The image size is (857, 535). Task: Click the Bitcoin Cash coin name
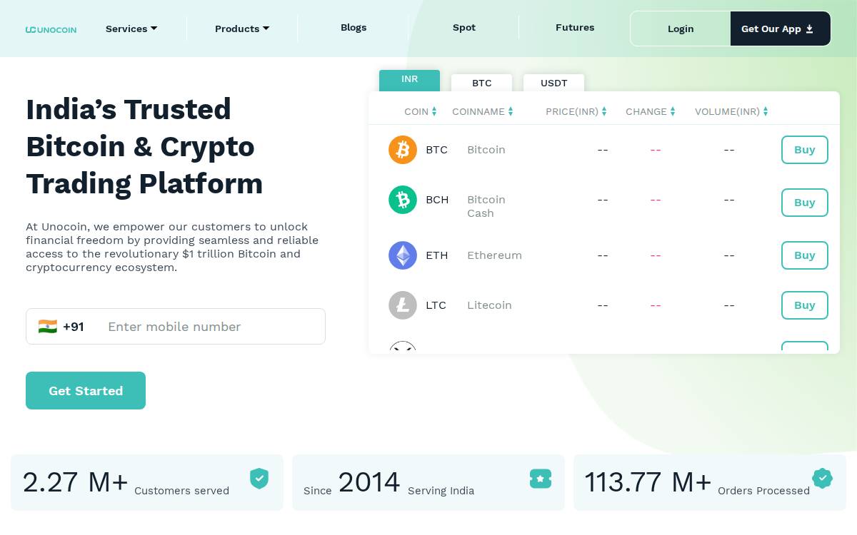pos(486,206)
